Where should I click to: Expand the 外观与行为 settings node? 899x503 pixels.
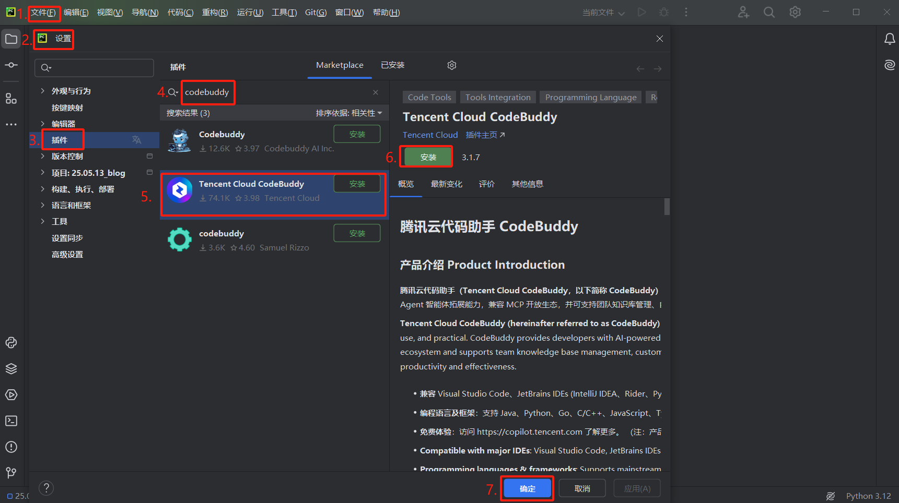tap(42, 91)
